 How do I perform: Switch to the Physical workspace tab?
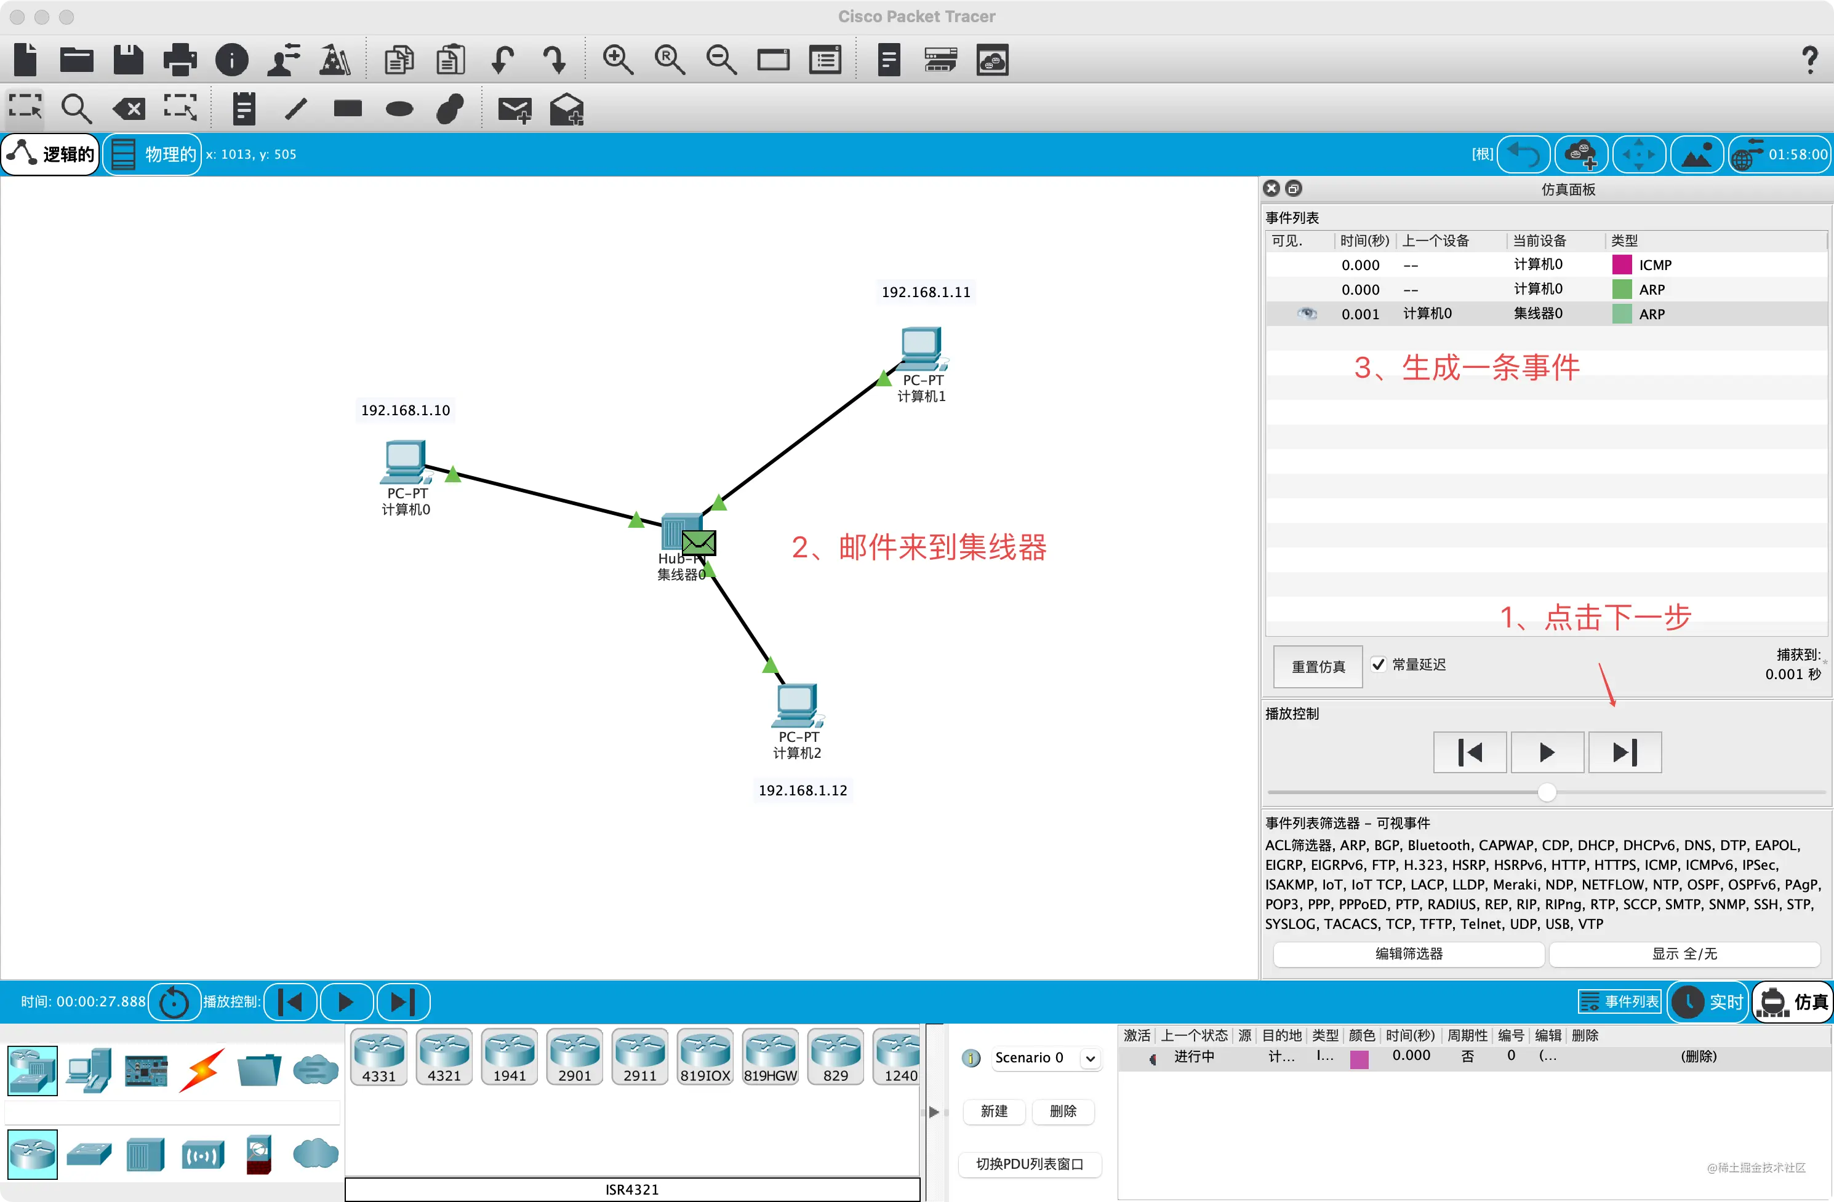(152, 154)
